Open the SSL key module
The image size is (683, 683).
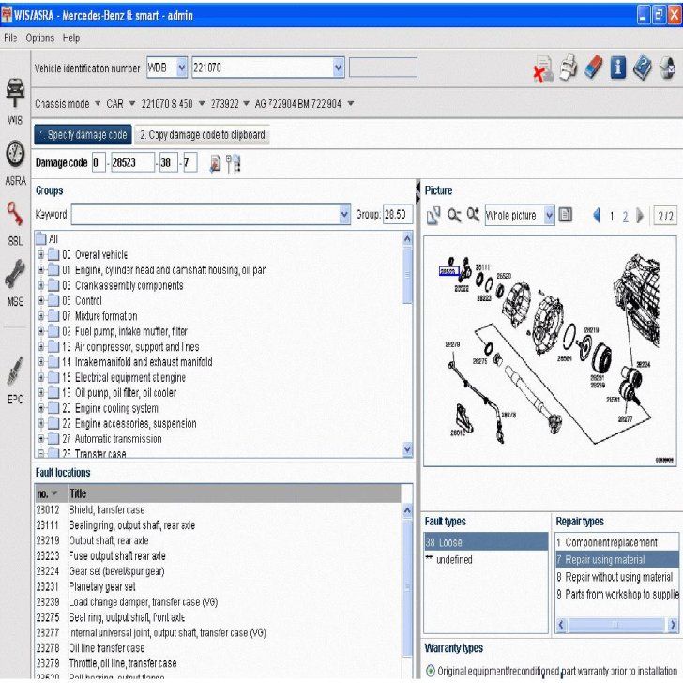pos(15,223)
